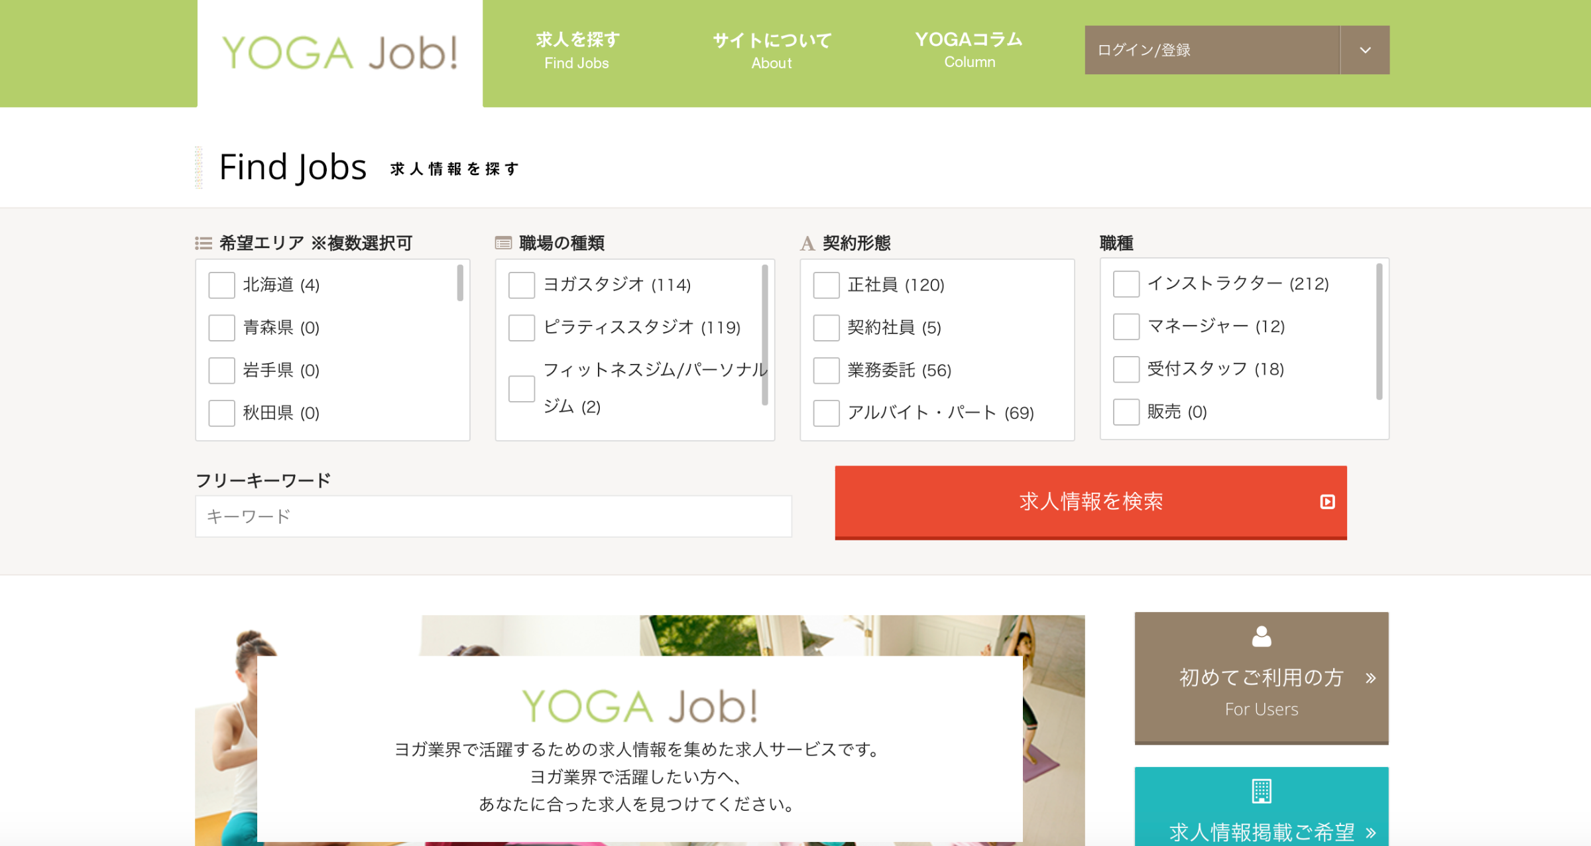The height and width of the screenshot is (846, 1591).
Task: Click the YOGA Job! banner image
Action: click(x=640, y=730)
